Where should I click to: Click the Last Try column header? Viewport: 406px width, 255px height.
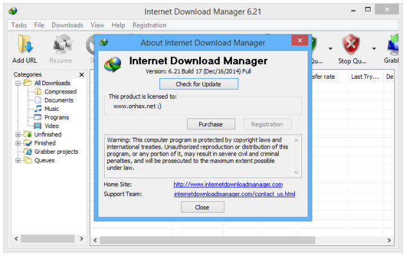366,76
